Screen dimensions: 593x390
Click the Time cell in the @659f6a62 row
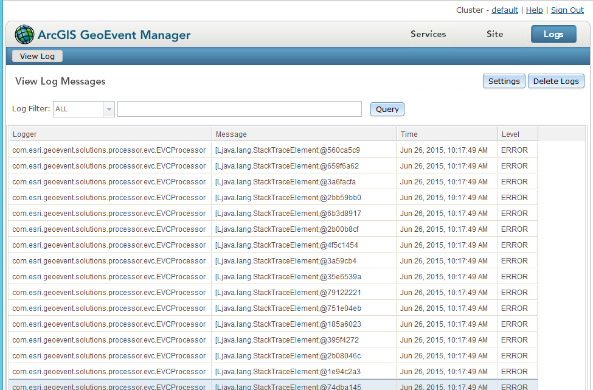(444, 166)
